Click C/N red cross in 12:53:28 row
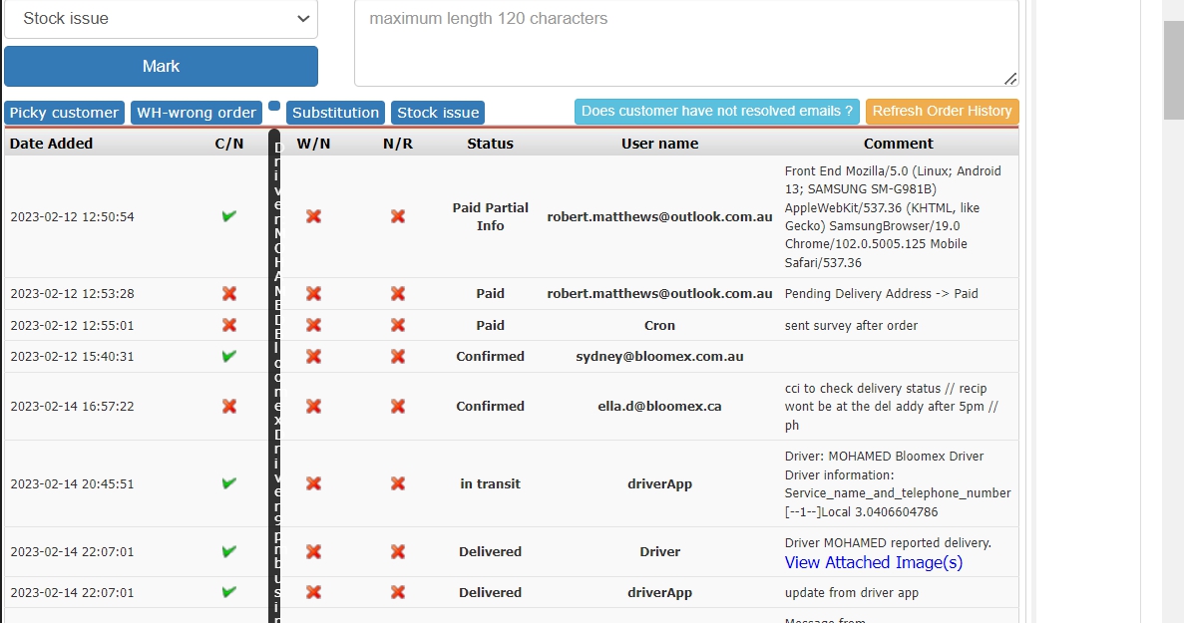The width and height of the screenshot is (1184, 623). (x=228, y=293)
